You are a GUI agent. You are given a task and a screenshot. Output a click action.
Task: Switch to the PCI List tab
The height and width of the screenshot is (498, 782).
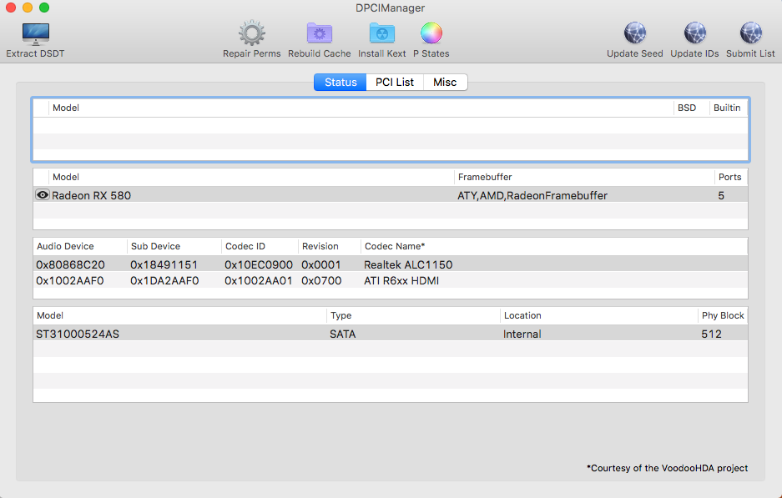[395, 83]
